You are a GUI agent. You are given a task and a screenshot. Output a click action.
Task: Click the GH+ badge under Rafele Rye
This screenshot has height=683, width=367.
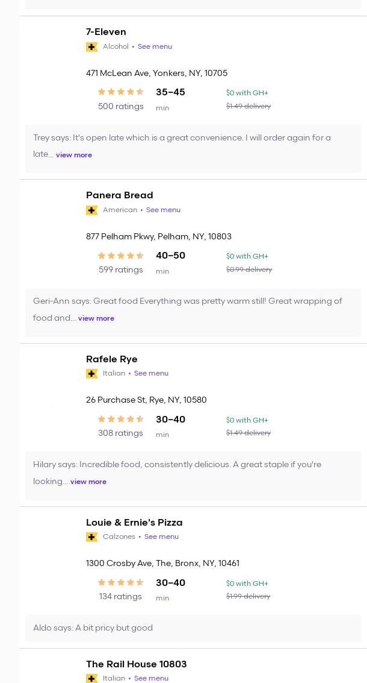click(x=91, y=374)
